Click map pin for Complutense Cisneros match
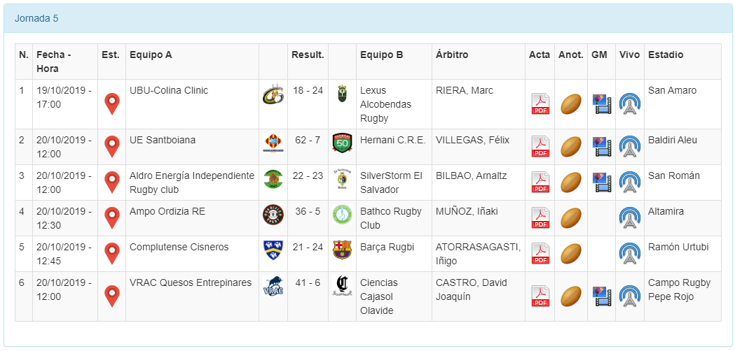Screen dimensions: 735x351 111,254
